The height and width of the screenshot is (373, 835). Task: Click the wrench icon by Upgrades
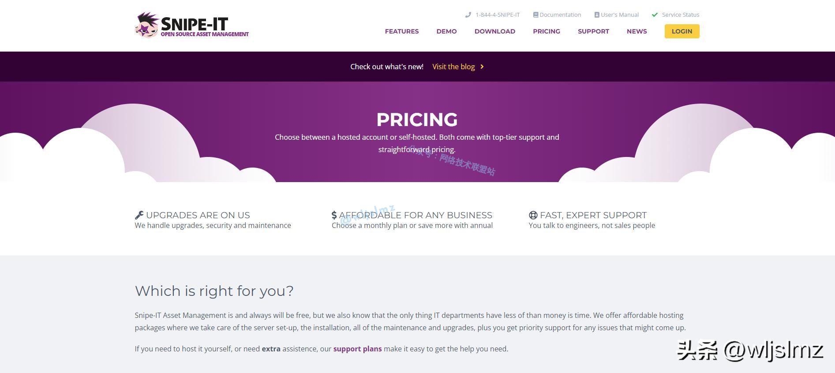[x=139, y=215]
